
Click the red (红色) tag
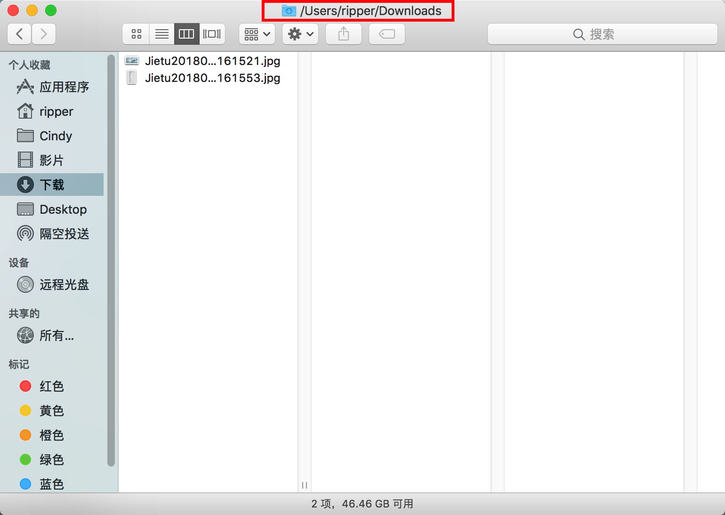pos(51,386)
